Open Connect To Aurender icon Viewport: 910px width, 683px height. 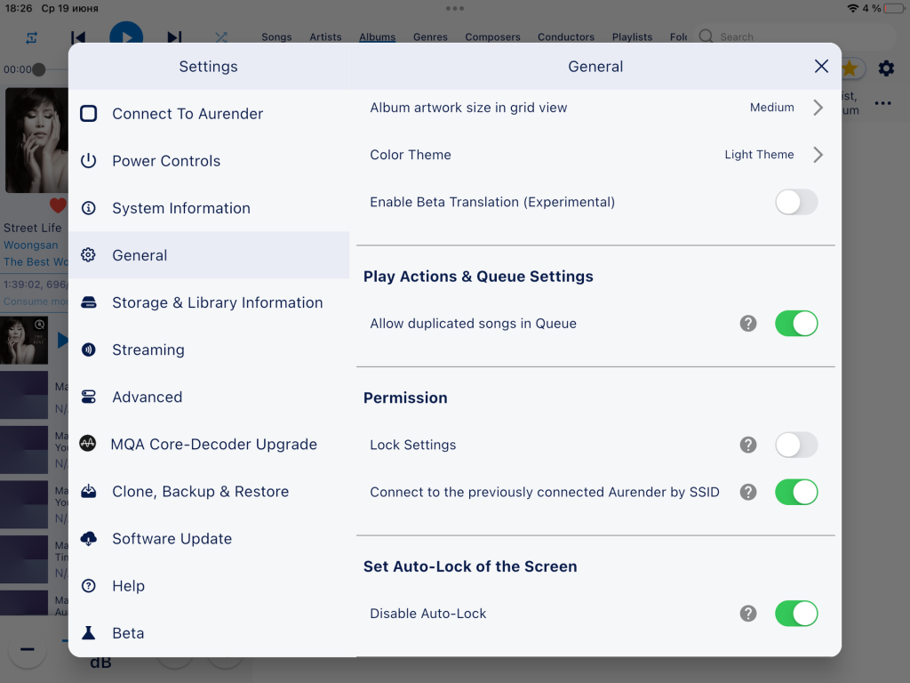(x=88, y=113)
